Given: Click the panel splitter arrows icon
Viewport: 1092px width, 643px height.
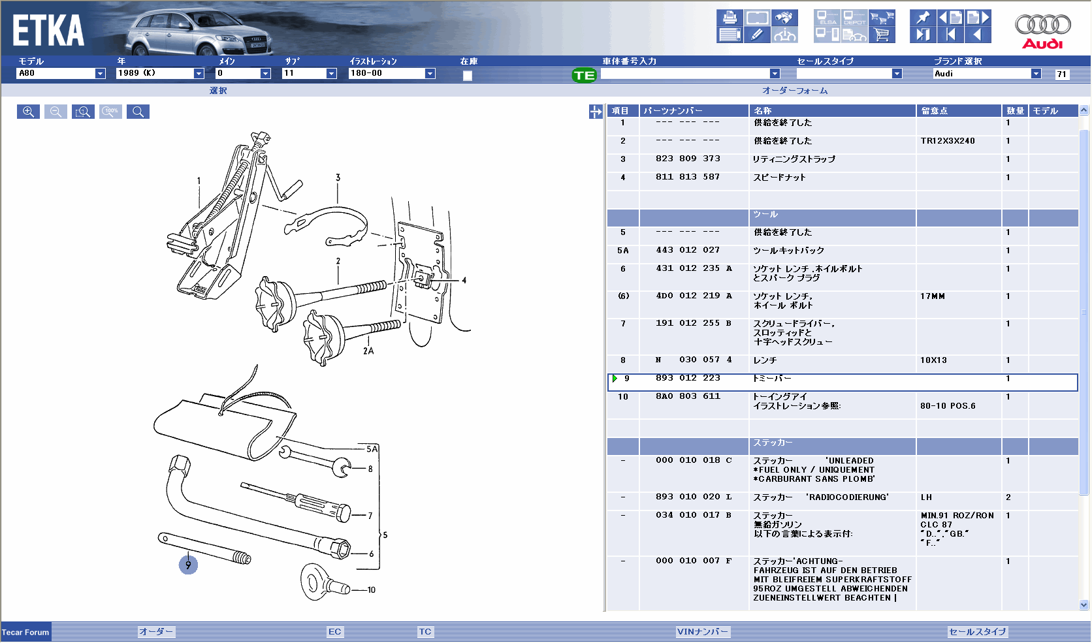Looking at the screenshot, I should coord(596,112).
